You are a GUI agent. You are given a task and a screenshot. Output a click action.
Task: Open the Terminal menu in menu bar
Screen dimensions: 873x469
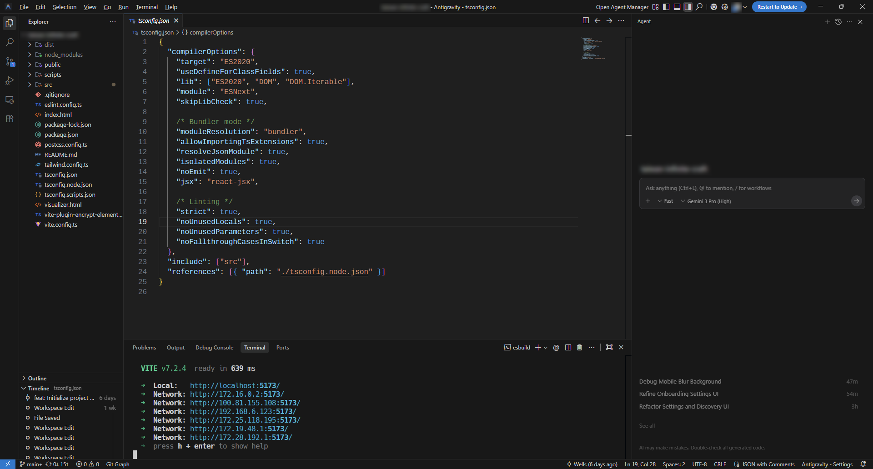point(146,7)
